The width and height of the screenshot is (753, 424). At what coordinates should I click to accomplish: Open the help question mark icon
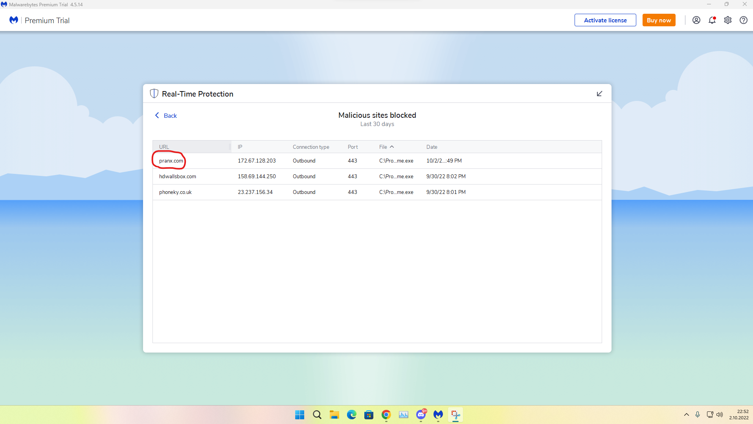point(743,20)
